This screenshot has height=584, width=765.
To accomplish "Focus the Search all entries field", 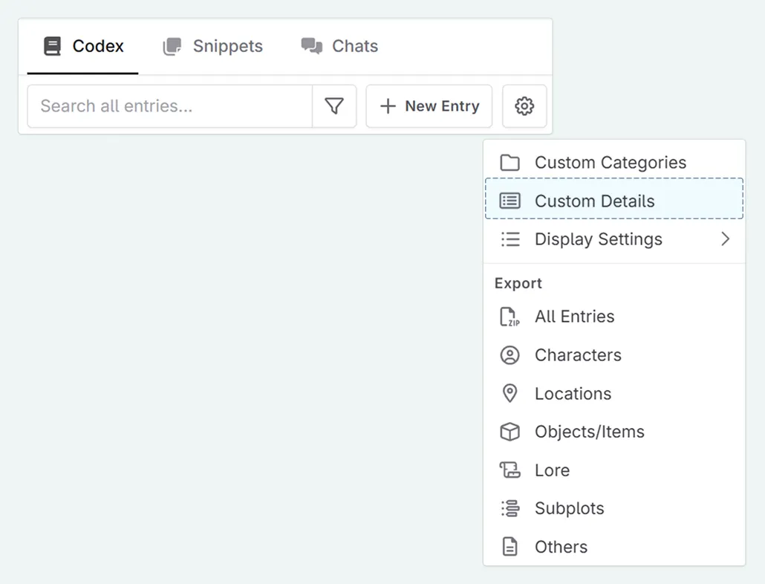I will pos(169,106).
